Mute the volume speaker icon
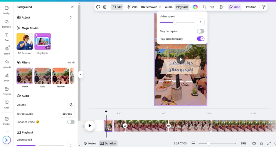 pyautogui.click(x=71, y=105)
